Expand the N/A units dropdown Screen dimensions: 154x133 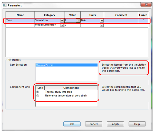click(102, 20)
